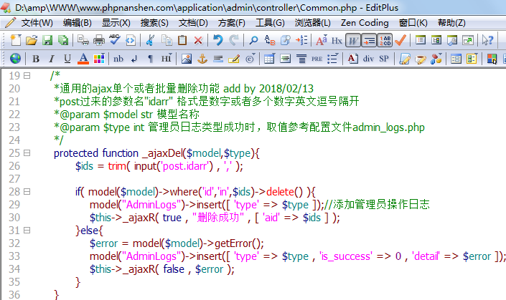
Task: Collapse the comment block at line 19
Action: tap(27, 75)
